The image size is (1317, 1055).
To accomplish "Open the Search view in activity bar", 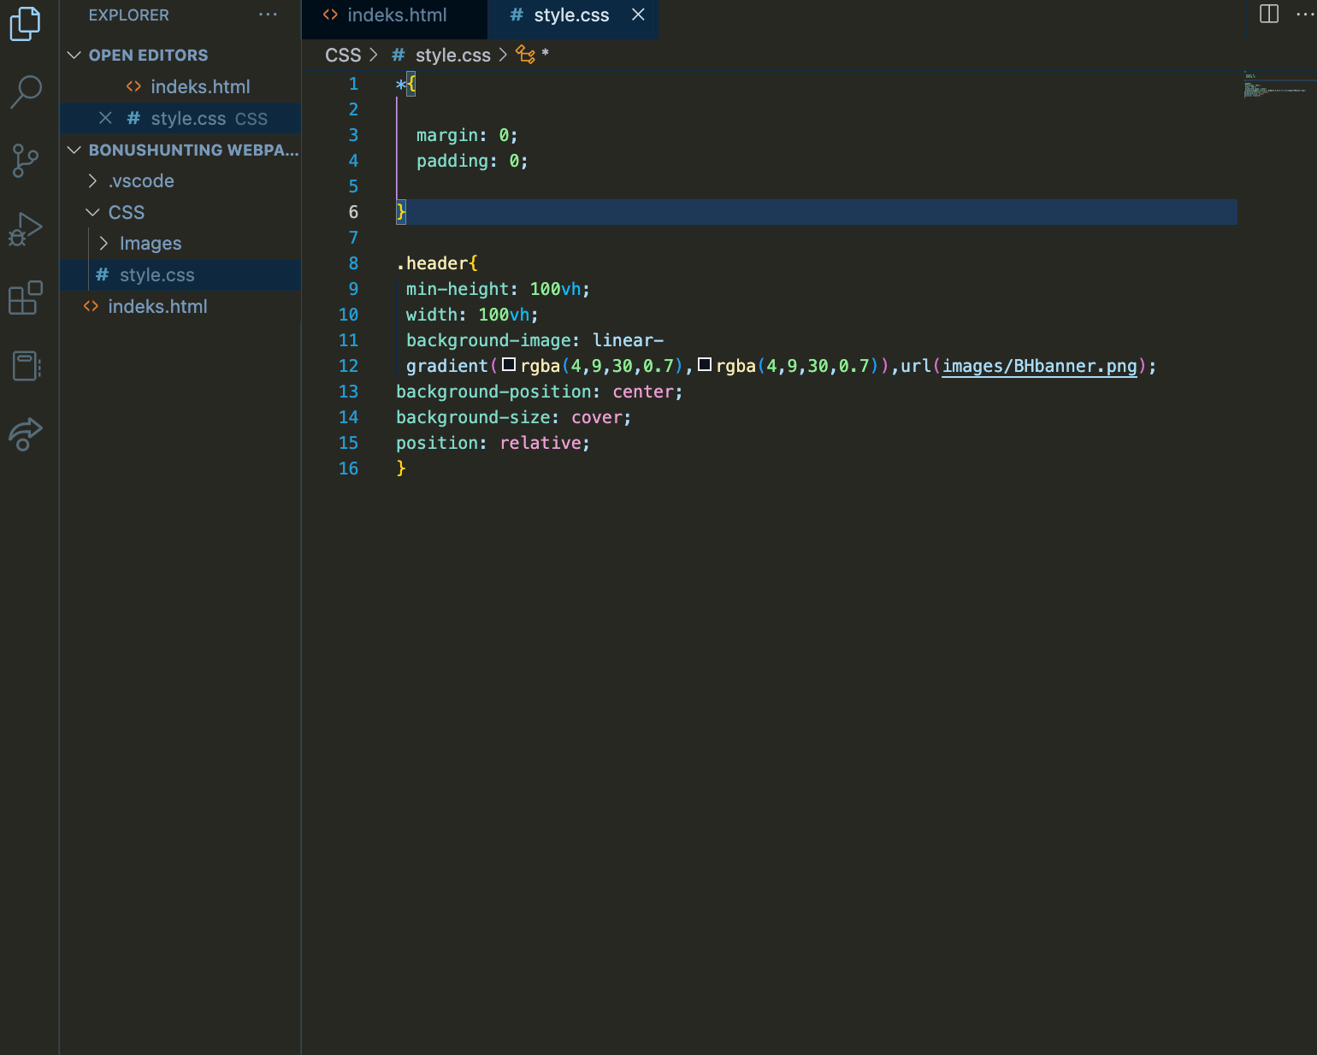I will click(x=26, y=91).
